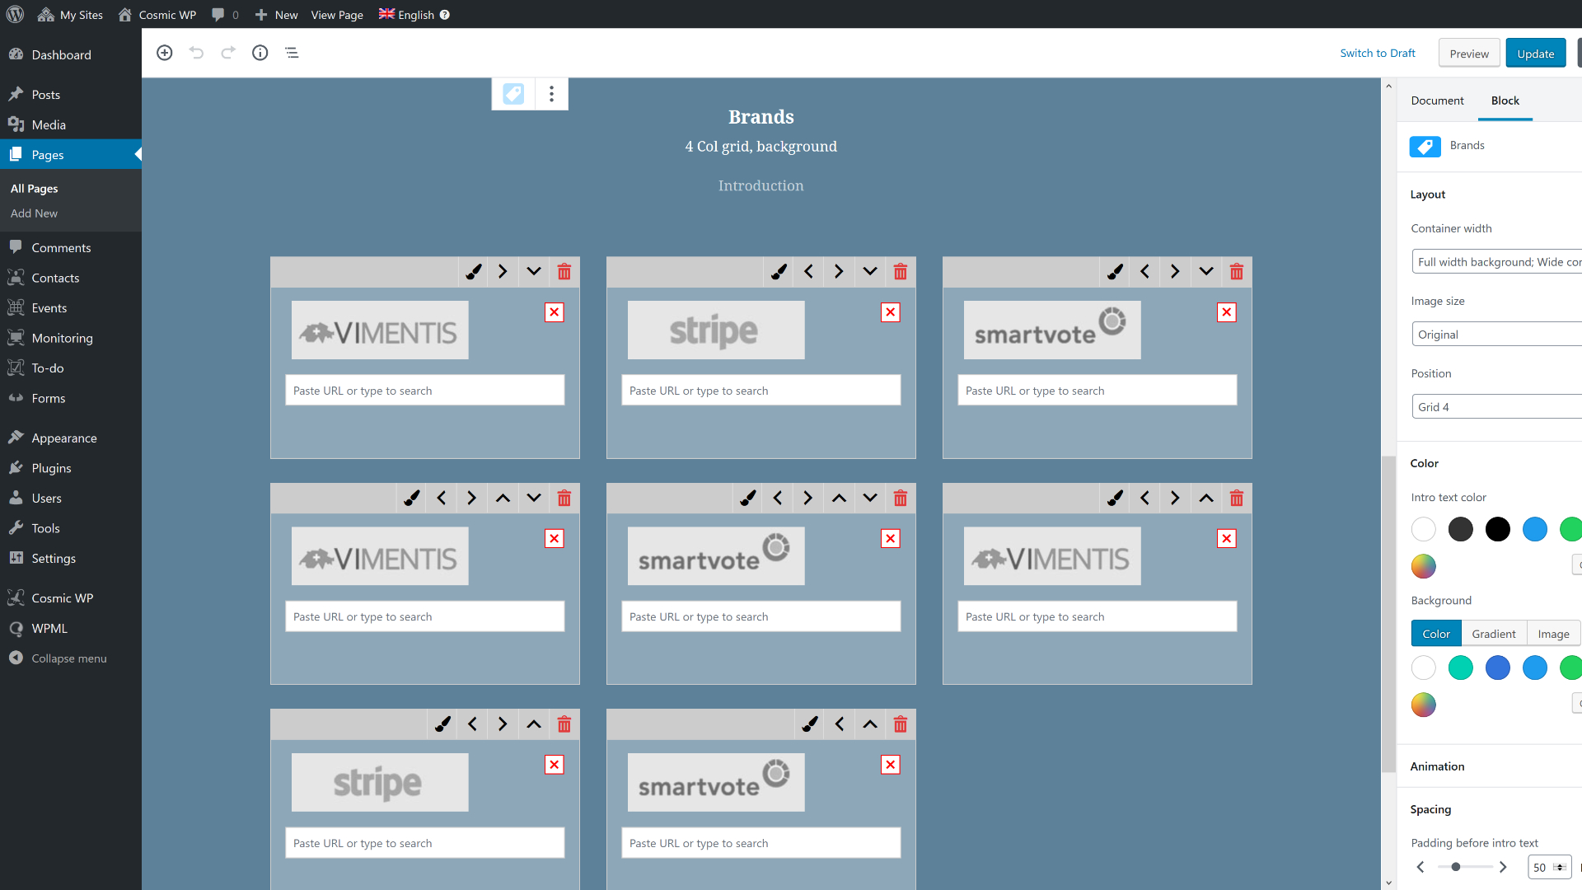This screenshot has width=1582, height=890.
Task: Undo the last change
Action: point(196,53)
